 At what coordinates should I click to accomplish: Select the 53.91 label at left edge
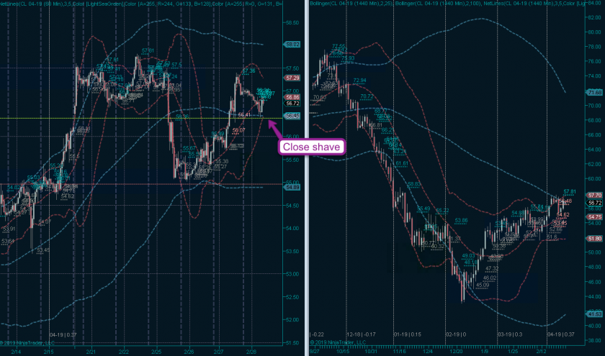[x=9, y=229]
